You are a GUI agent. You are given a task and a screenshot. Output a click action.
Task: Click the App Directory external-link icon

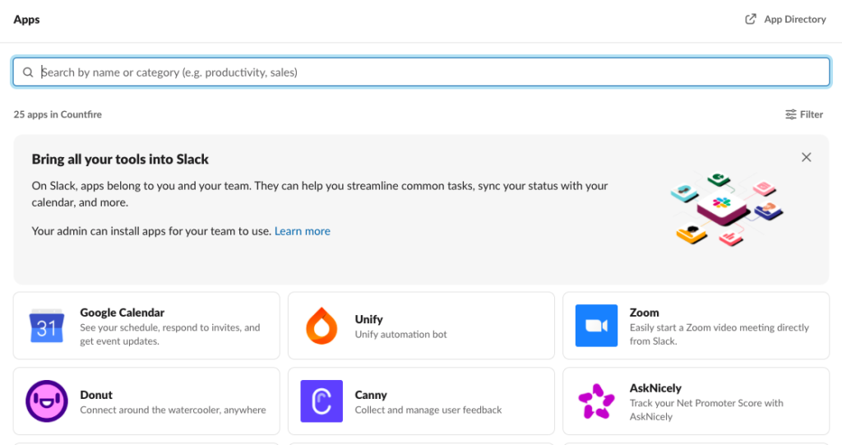751,20
